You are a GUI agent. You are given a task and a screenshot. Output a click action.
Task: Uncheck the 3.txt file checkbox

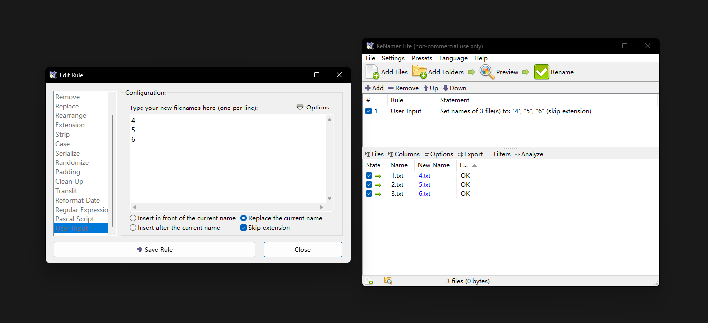[x=369, y=194]
